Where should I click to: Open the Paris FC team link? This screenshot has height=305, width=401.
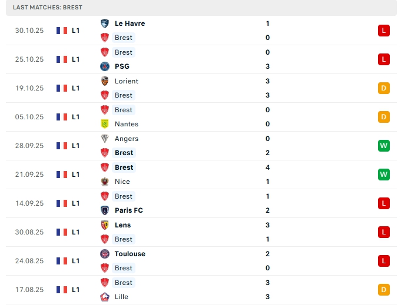(x=128, y=210)
